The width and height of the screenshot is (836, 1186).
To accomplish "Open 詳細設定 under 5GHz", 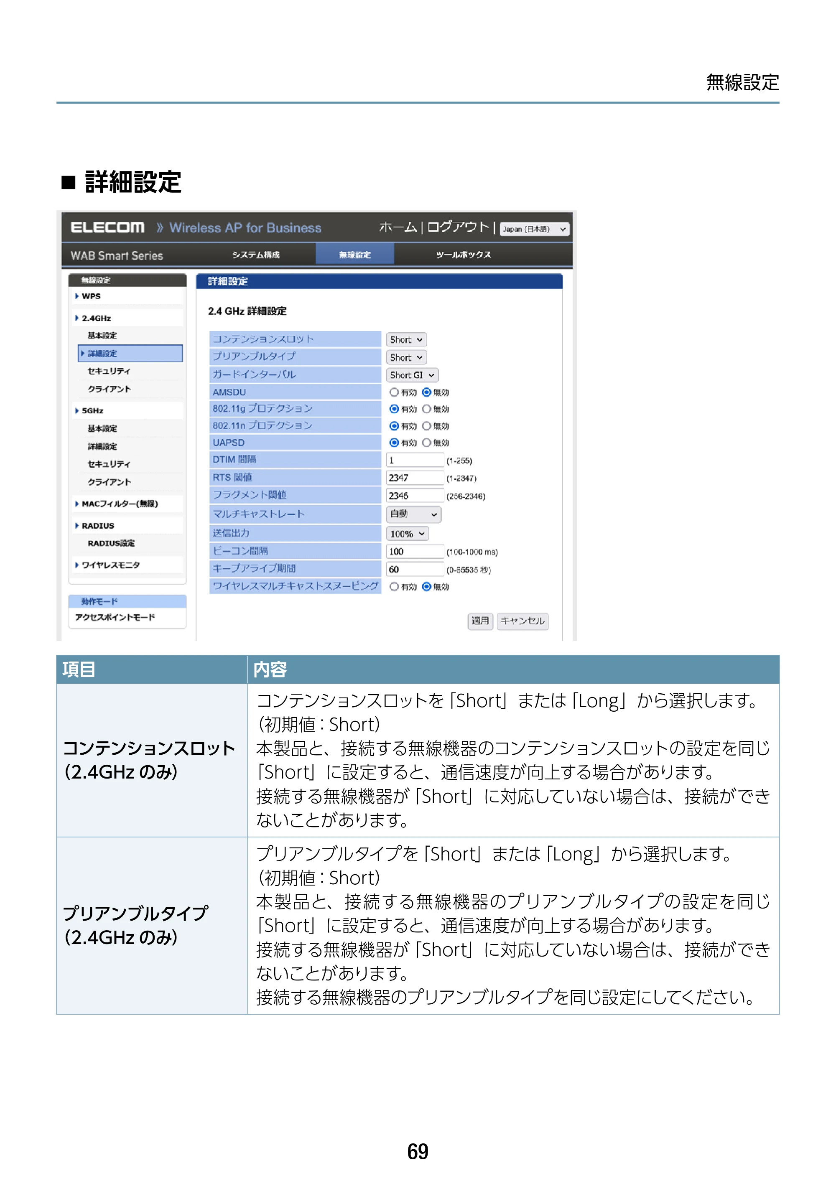I will click(x=102, y=446).
